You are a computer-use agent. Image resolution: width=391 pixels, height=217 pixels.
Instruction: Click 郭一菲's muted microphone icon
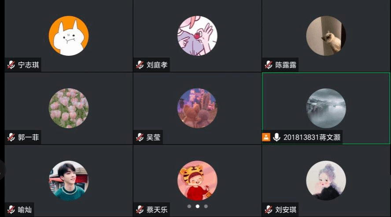click(x=11, y=137)
